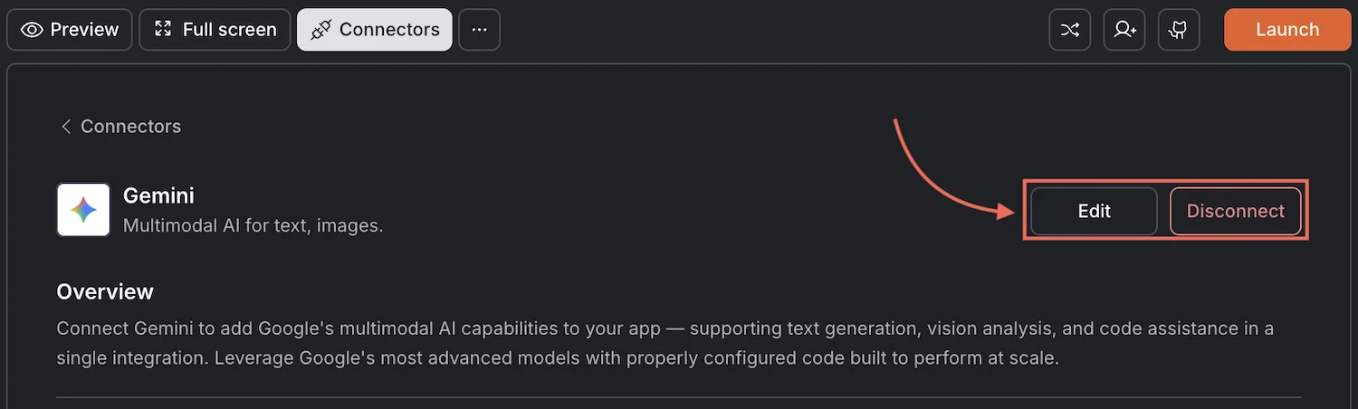Click the Full screen expand arrows icon
The height and width of the screenshot is (409, 1358).
click(163, 29)
